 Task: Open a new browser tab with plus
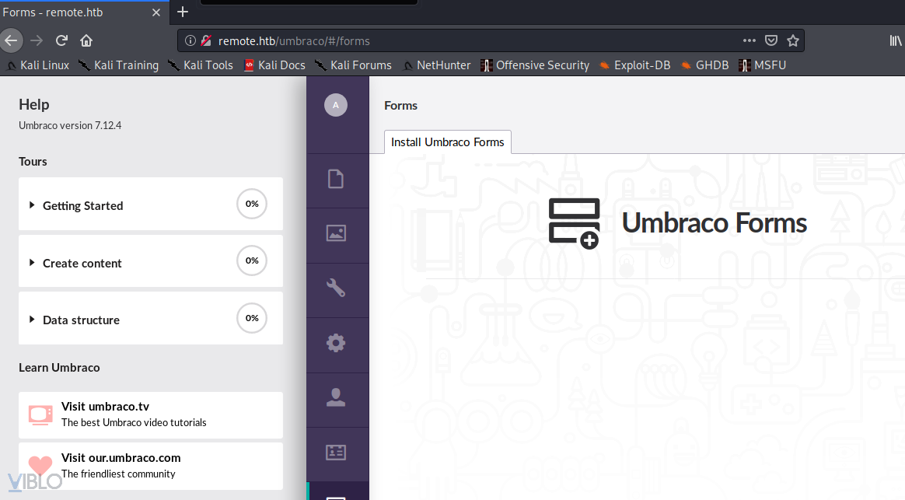(183, 12)
